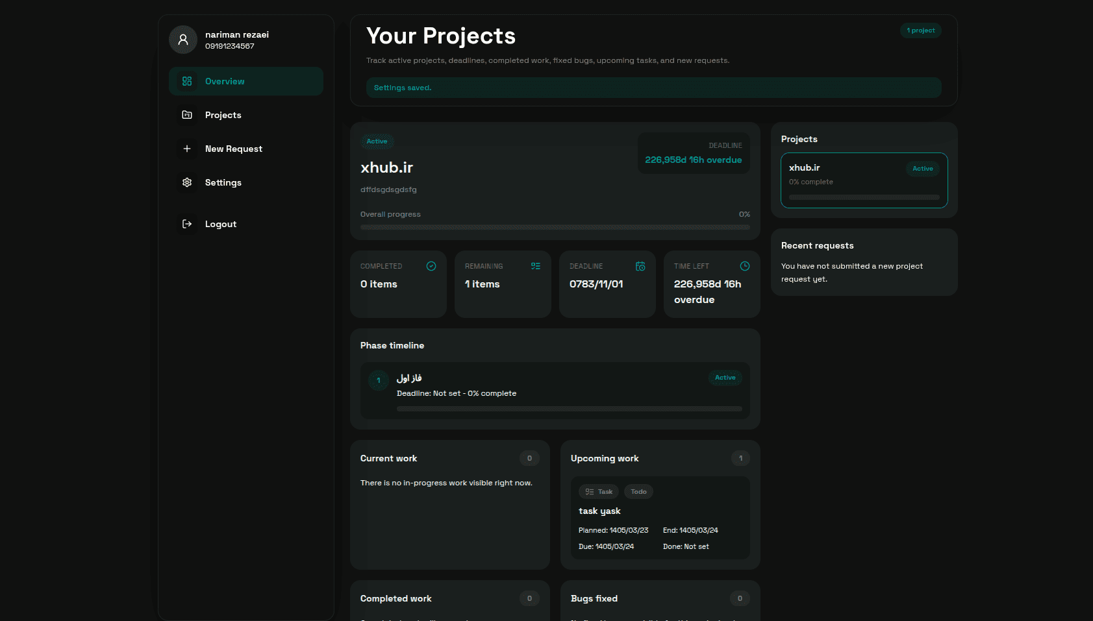The image size is (1093, 621).
Task: Click the overall progress bar
Action: point(555,227)
